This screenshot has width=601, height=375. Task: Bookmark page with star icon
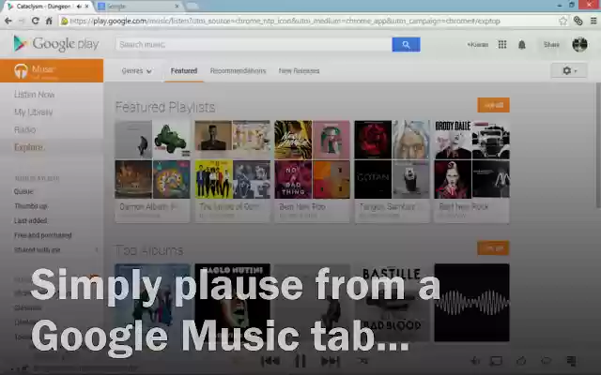click(x=562, y=21)
